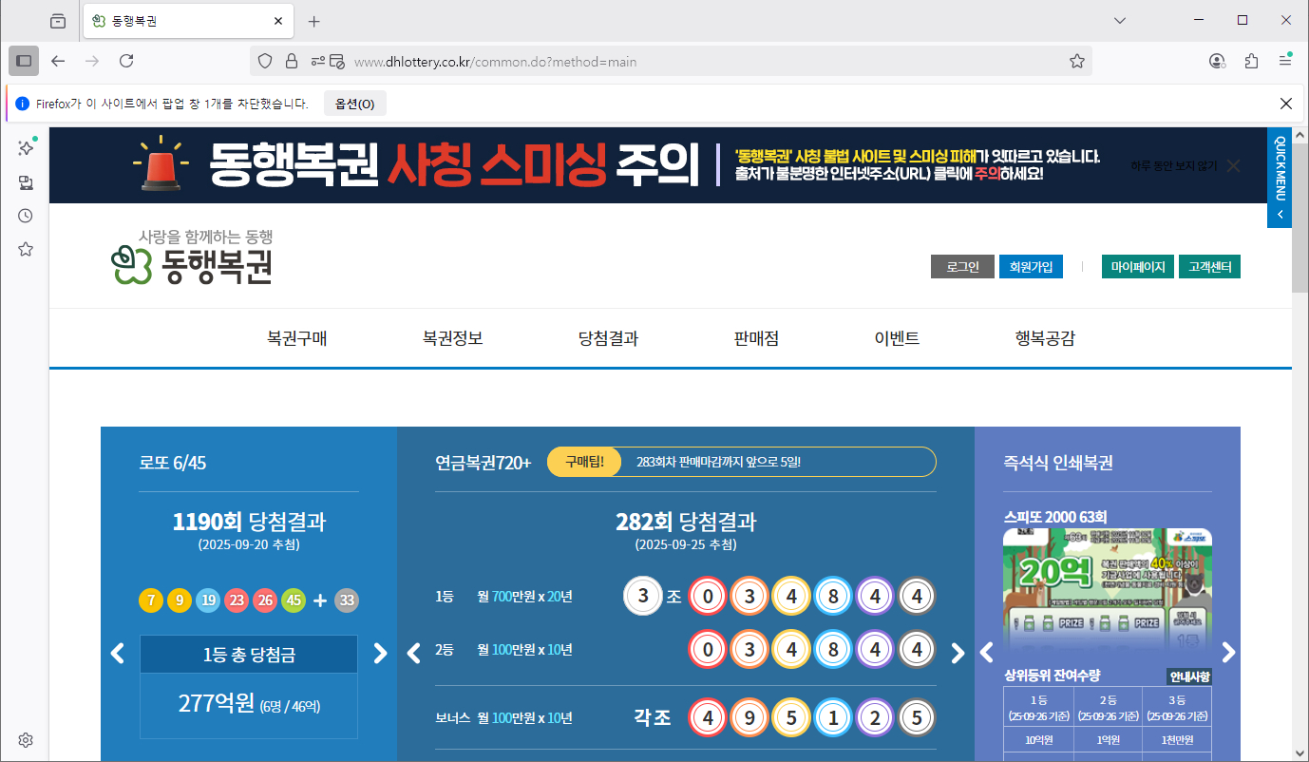Expand the QUICK MENU side panel
The image size is (1309, 762).
pos(1280,178)
